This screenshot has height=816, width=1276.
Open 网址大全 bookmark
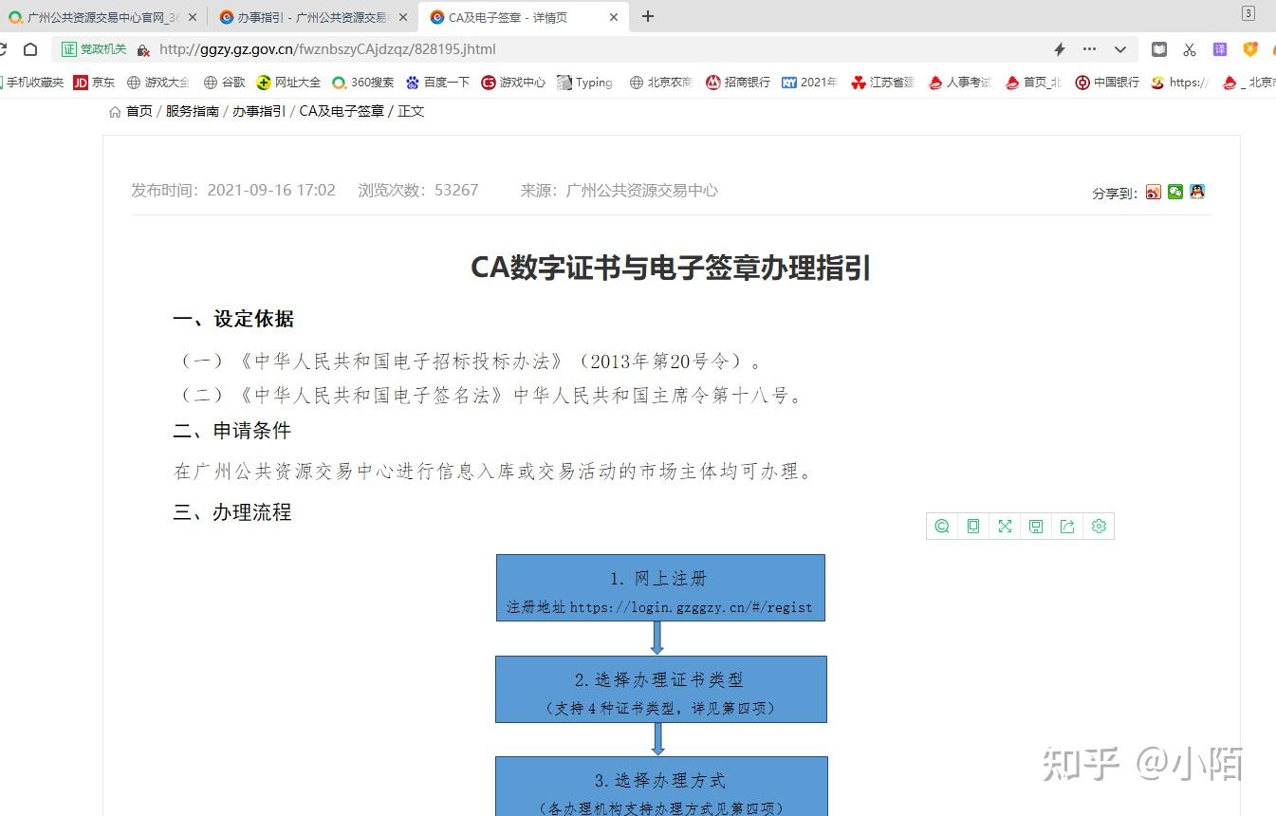point(288,83)
